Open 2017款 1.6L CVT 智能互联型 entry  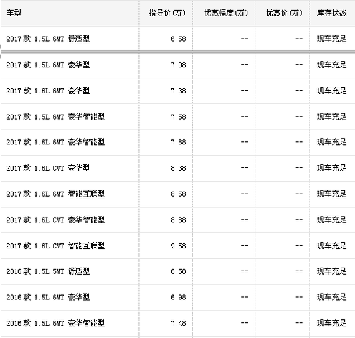click(55, 246)
